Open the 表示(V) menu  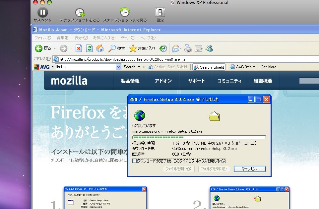point(81,38)
